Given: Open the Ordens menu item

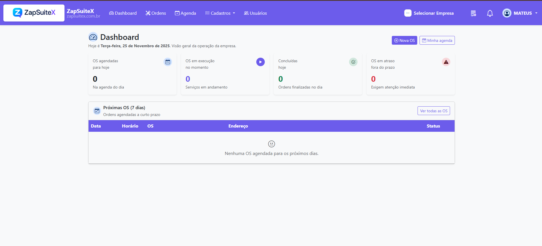Looking at the screenshot, I should point(156,13).
